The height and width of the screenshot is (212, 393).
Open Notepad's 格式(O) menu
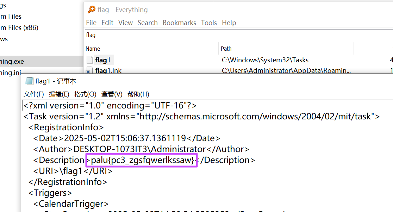[x=85, y=94]
